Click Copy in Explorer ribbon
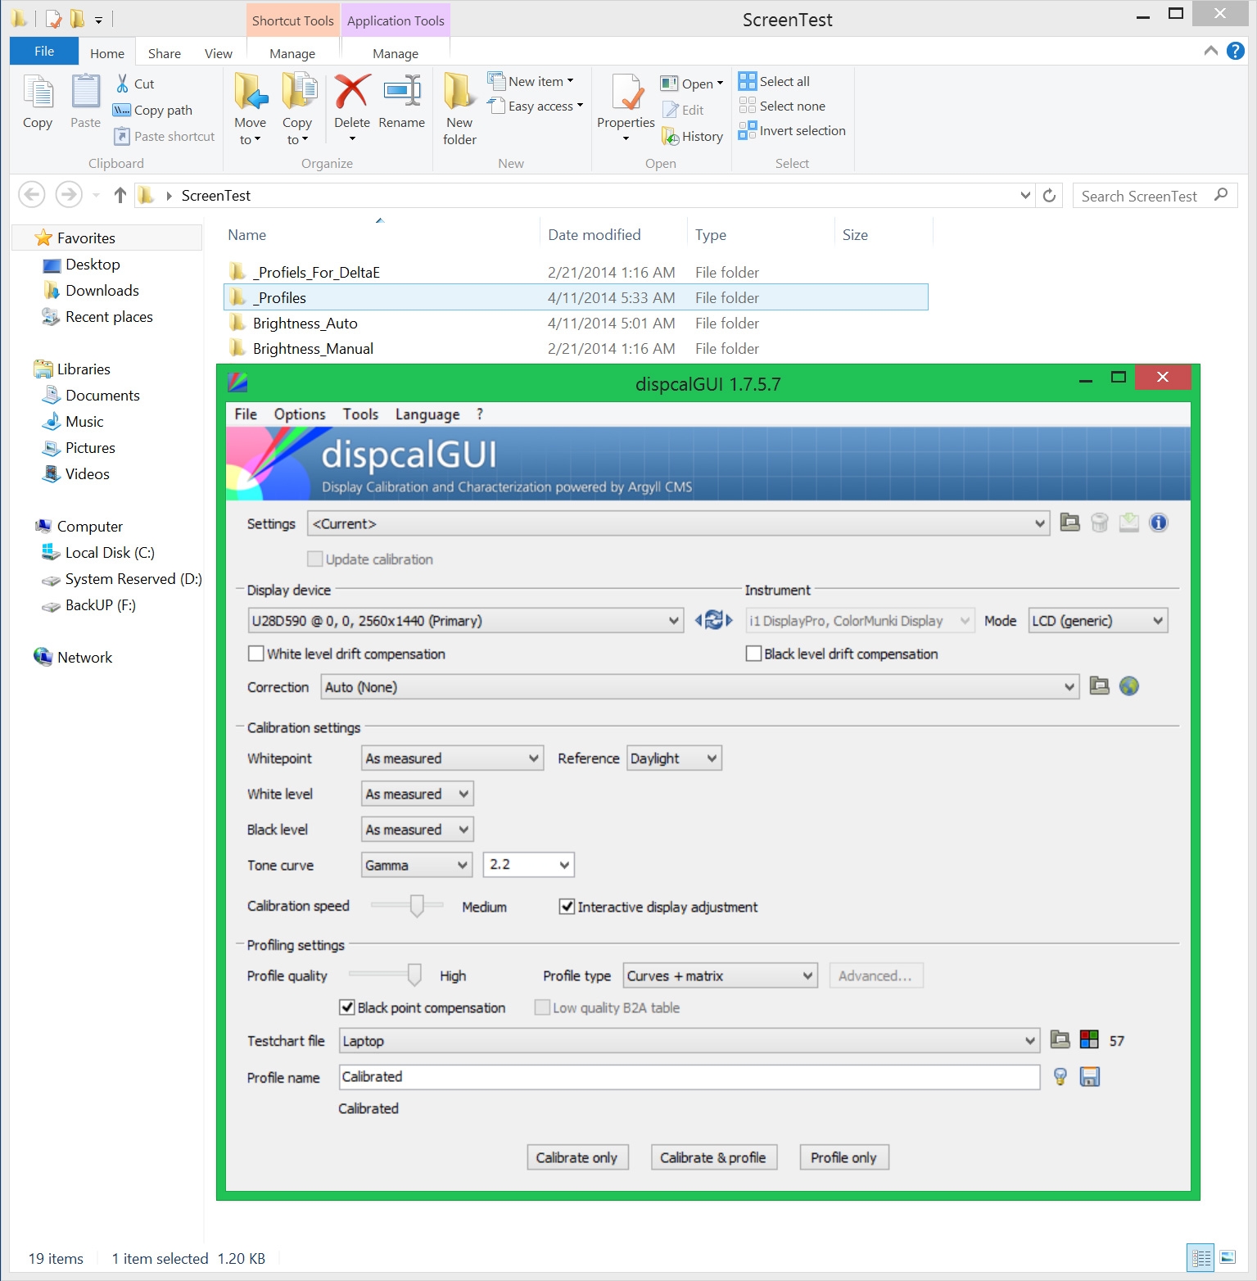Viewport: 1257px width, 1281px height. point(38,102)
